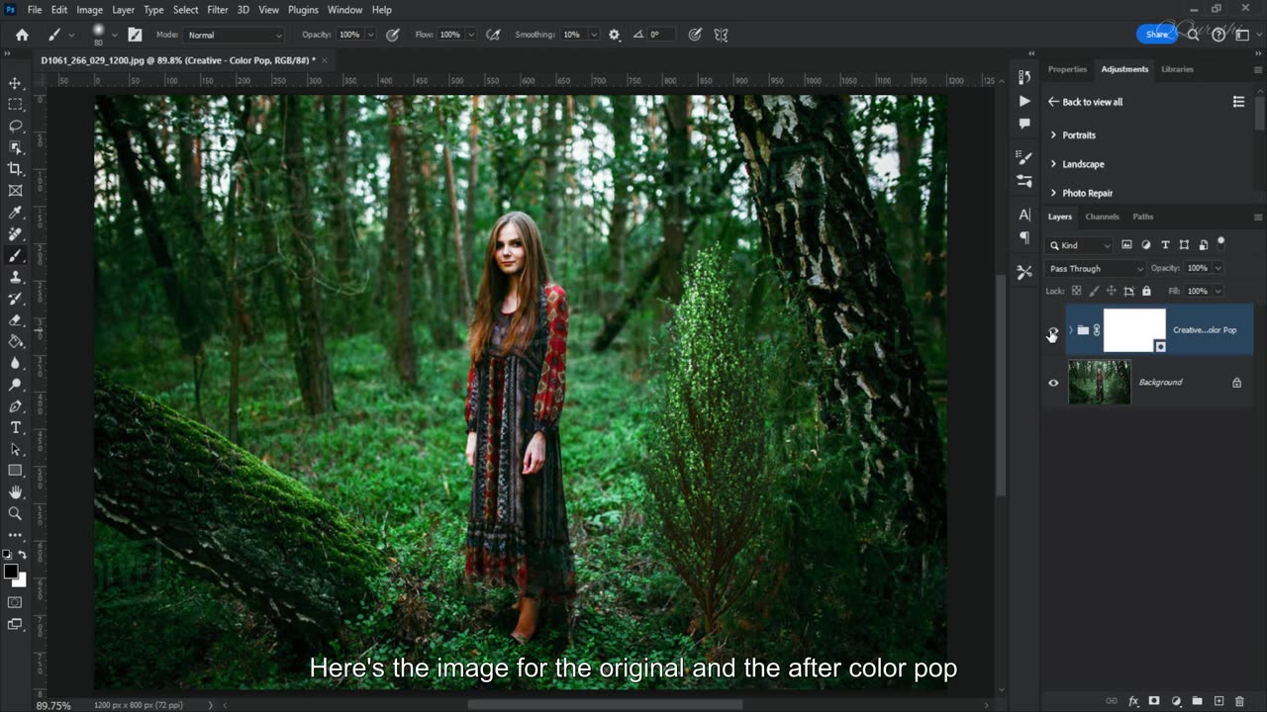Image resolution: width=1267 pixels, height=712 pixels.
Task: Open the Image menu
Action: point(89,10)
